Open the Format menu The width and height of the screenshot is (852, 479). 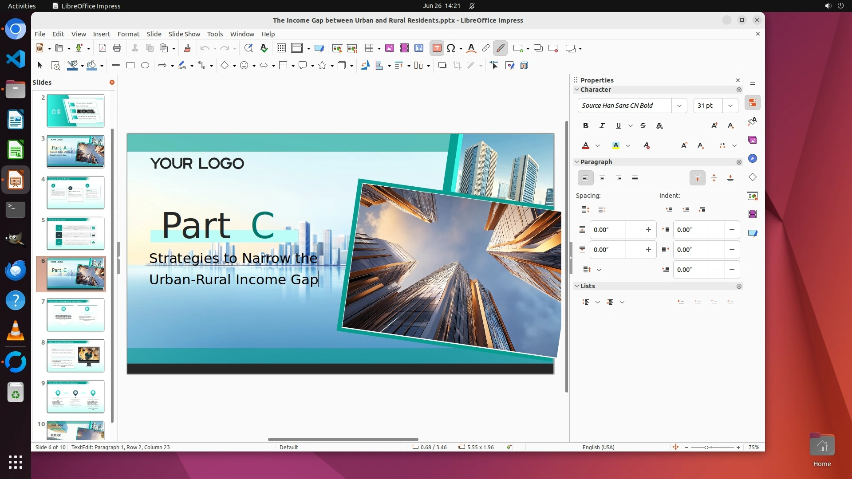click(128, 34)
